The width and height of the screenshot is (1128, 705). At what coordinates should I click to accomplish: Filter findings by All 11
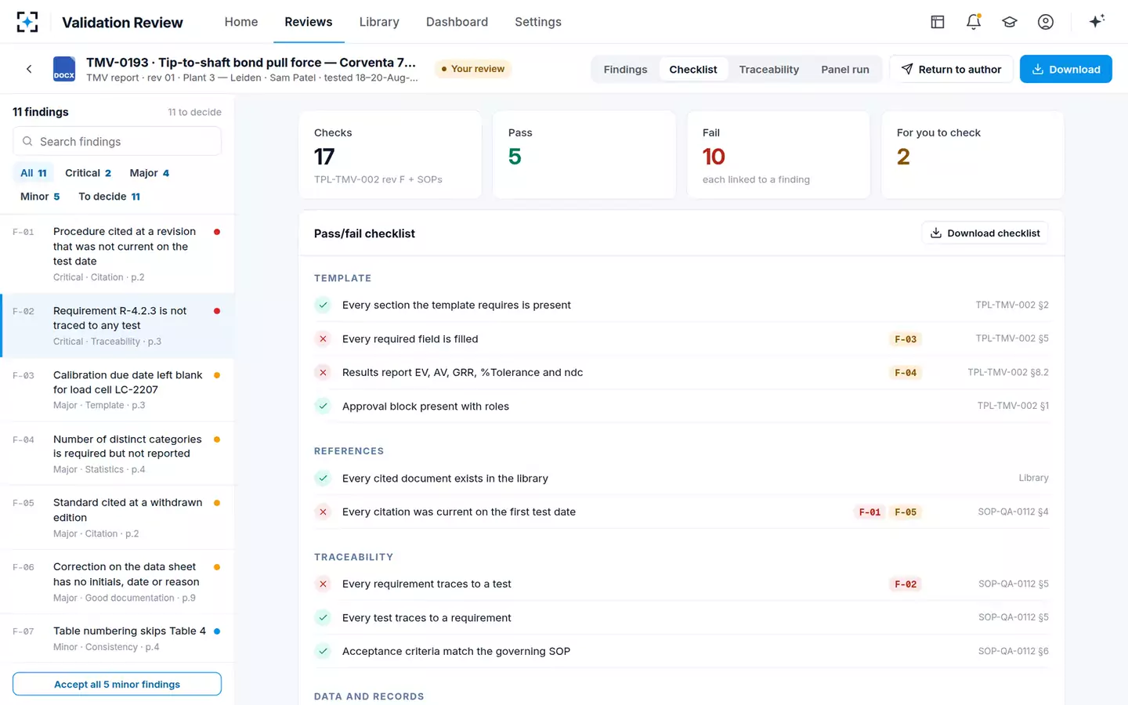coord(34,173)
